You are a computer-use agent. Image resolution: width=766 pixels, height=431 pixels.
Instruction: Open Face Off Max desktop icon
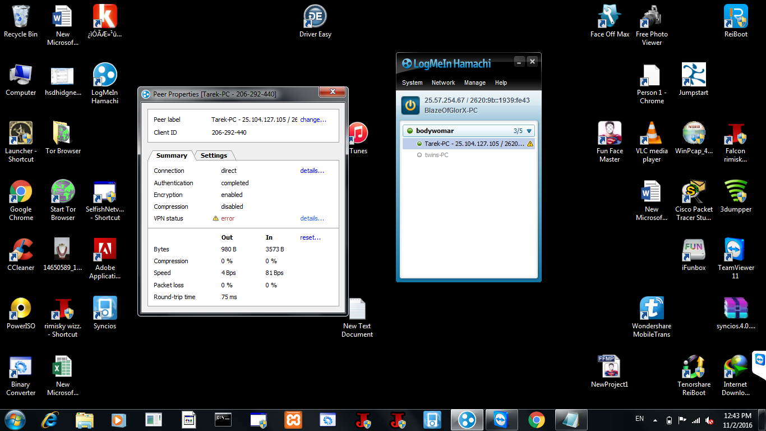[610, 22]
